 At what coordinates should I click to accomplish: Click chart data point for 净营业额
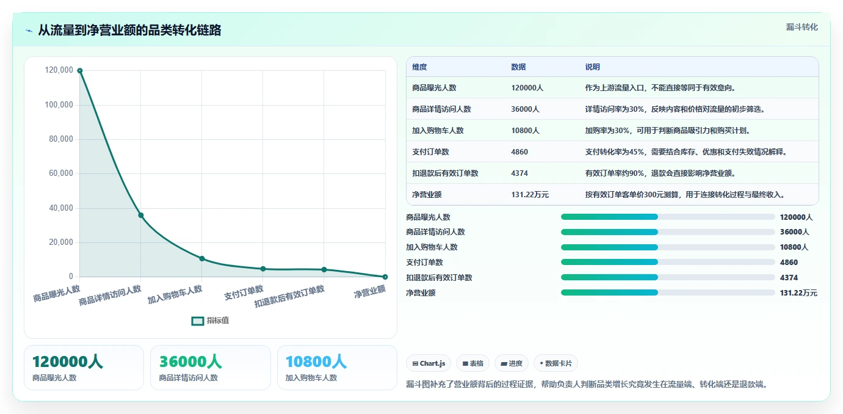coord(385,277)
